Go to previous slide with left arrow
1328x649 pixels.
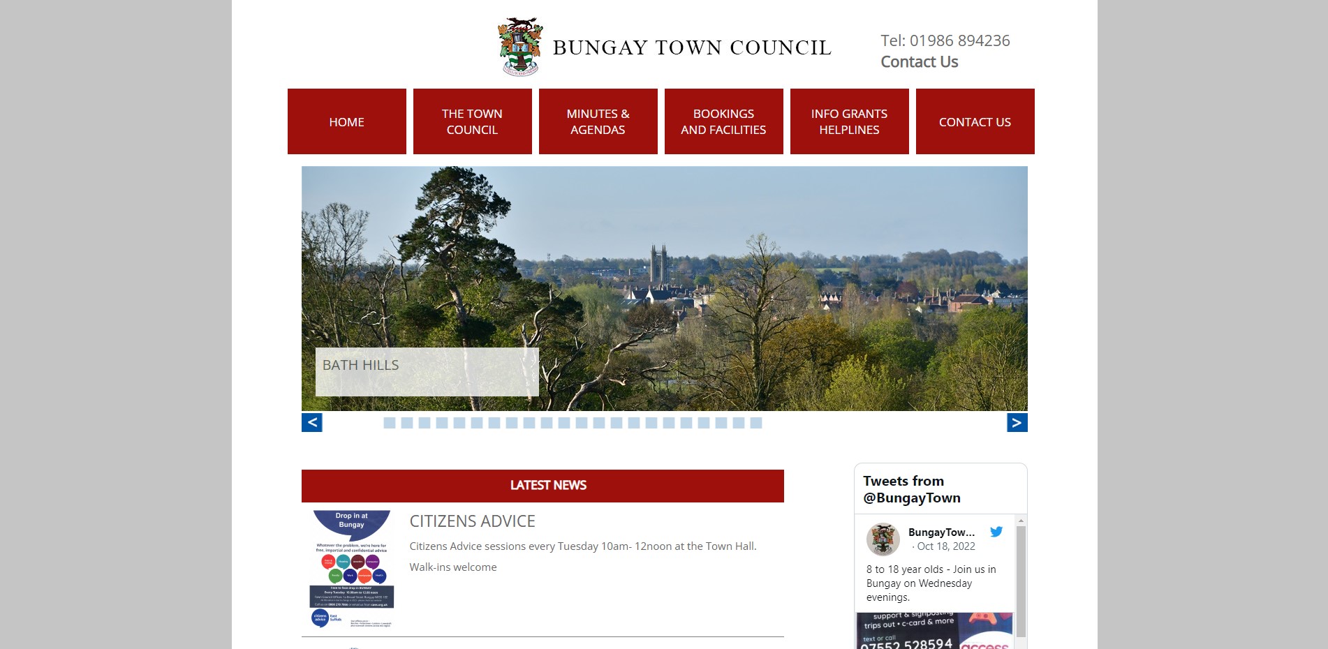point(312,422)
